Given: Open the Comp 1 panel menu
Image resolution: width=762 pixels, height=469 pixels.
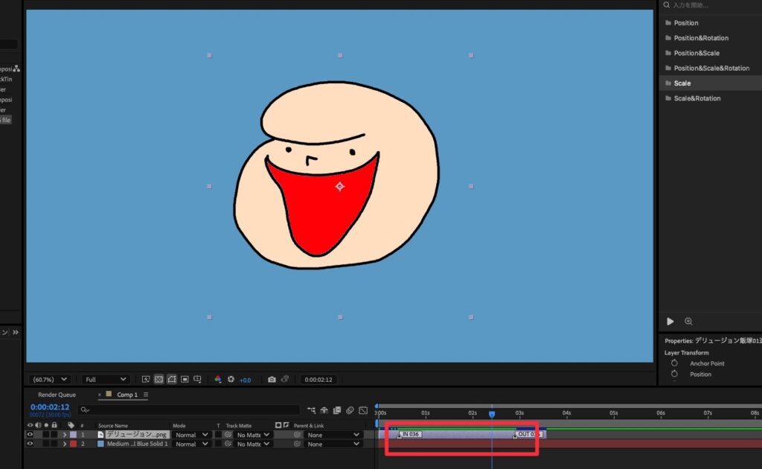Looking at the screenshot, I should click(146, 395).
